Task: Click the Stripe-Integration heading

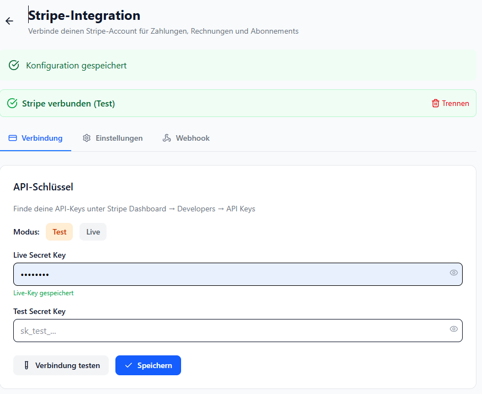Action: (84, 15)
